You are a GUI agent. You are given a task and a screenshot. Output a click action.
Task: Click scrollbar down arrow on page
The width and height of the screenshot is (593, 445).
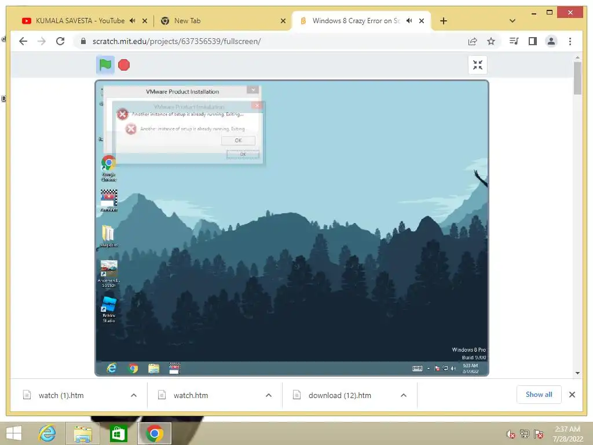pos(577,373)
